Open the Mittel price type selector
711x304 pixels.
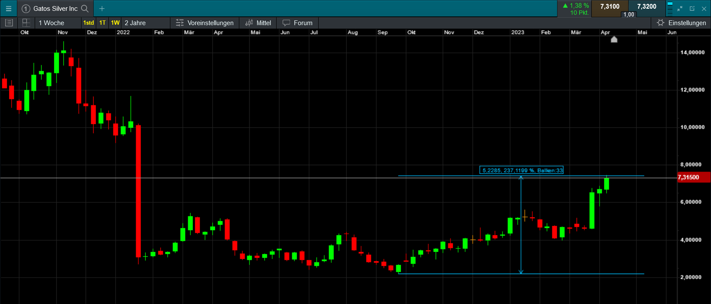tap(258, 23)
